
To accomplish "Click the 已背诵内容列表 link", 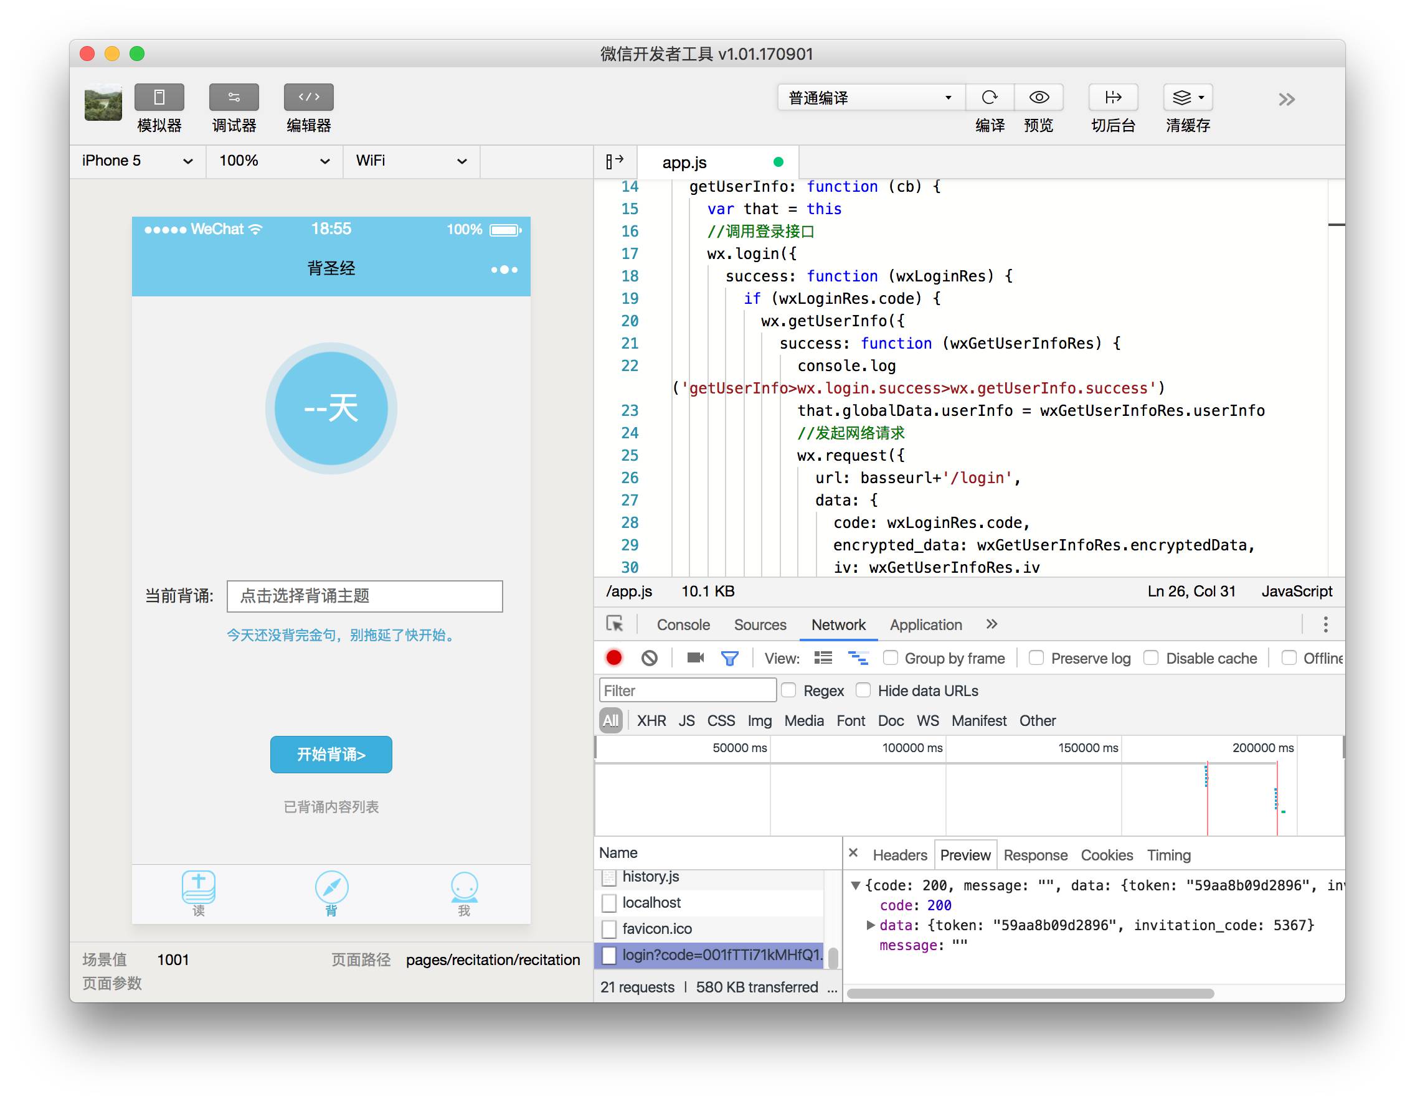I will coord(331,807).
